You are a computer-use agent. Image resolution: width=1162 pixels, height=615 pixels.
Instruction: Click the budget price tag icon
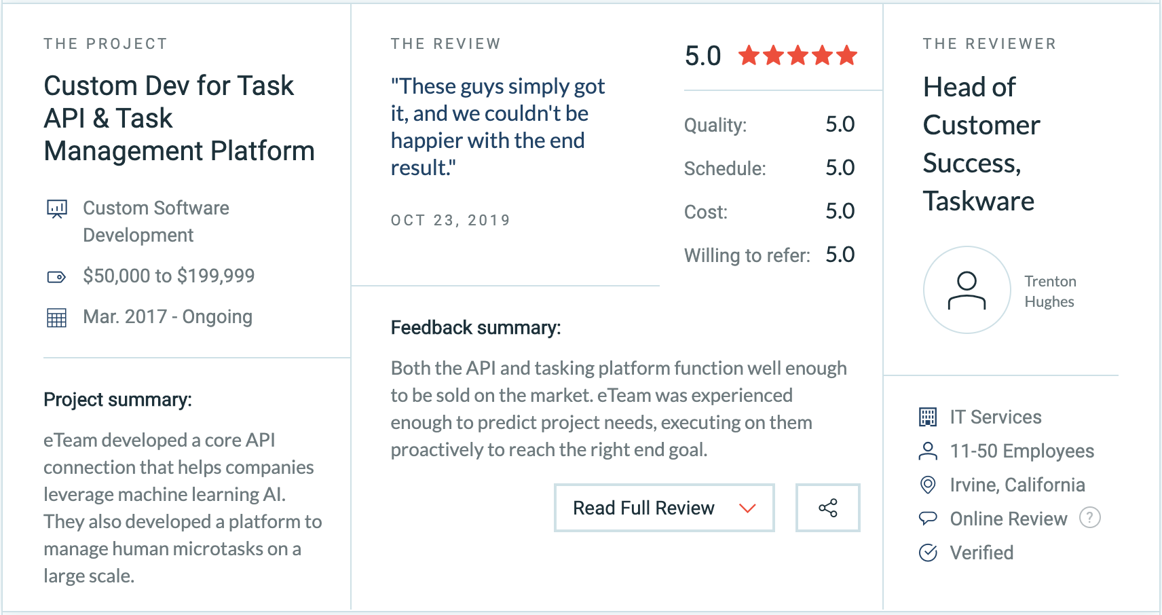pos(56,276)
